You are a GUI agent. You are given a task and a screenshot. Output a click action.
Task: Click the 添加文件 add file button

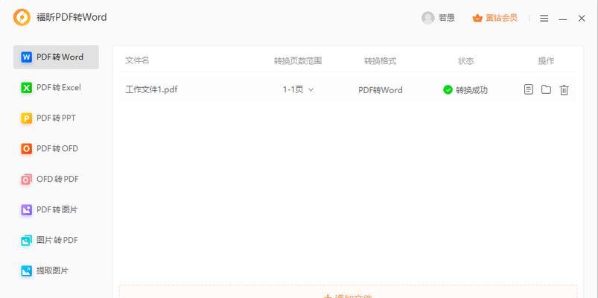[348, 294]
